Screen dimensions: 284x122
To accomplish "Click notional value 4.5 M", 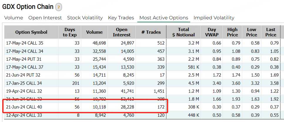I will tap(194, 83).
